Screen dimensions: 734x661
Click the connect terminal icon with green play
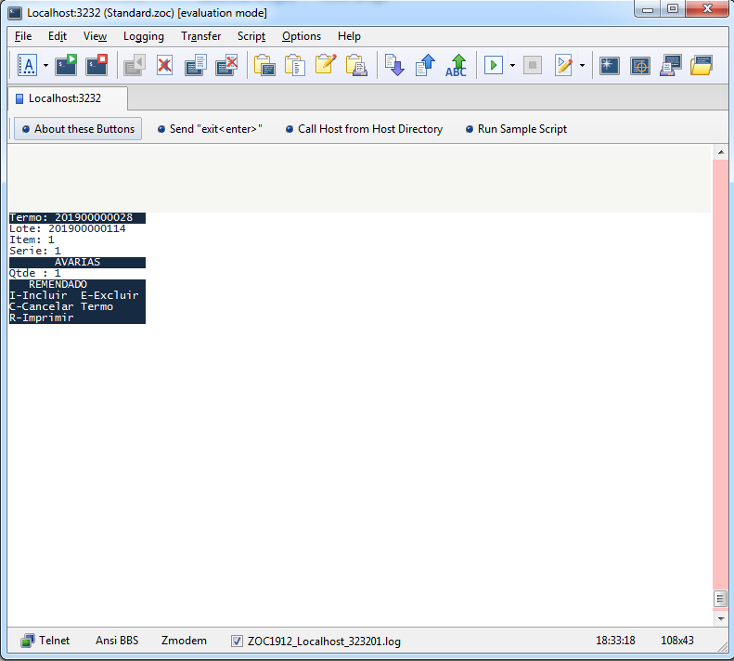coord(66,65)
